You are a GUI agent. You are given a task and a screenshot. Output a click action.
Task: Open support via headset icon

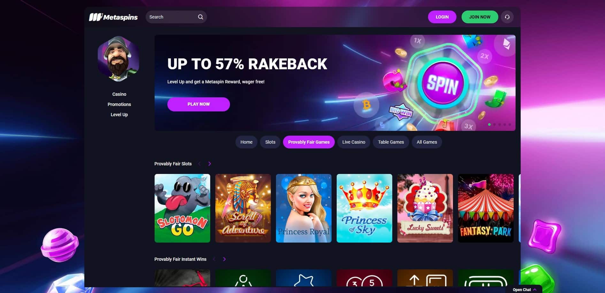[507, 17]
